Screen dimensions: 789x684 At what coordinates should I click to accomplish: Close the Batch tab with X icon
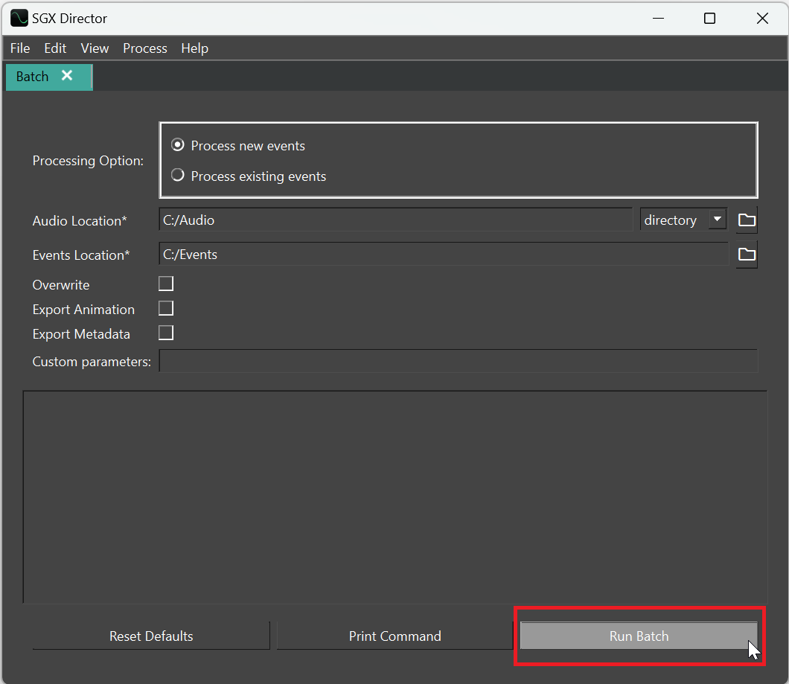(x=67, y=76)
